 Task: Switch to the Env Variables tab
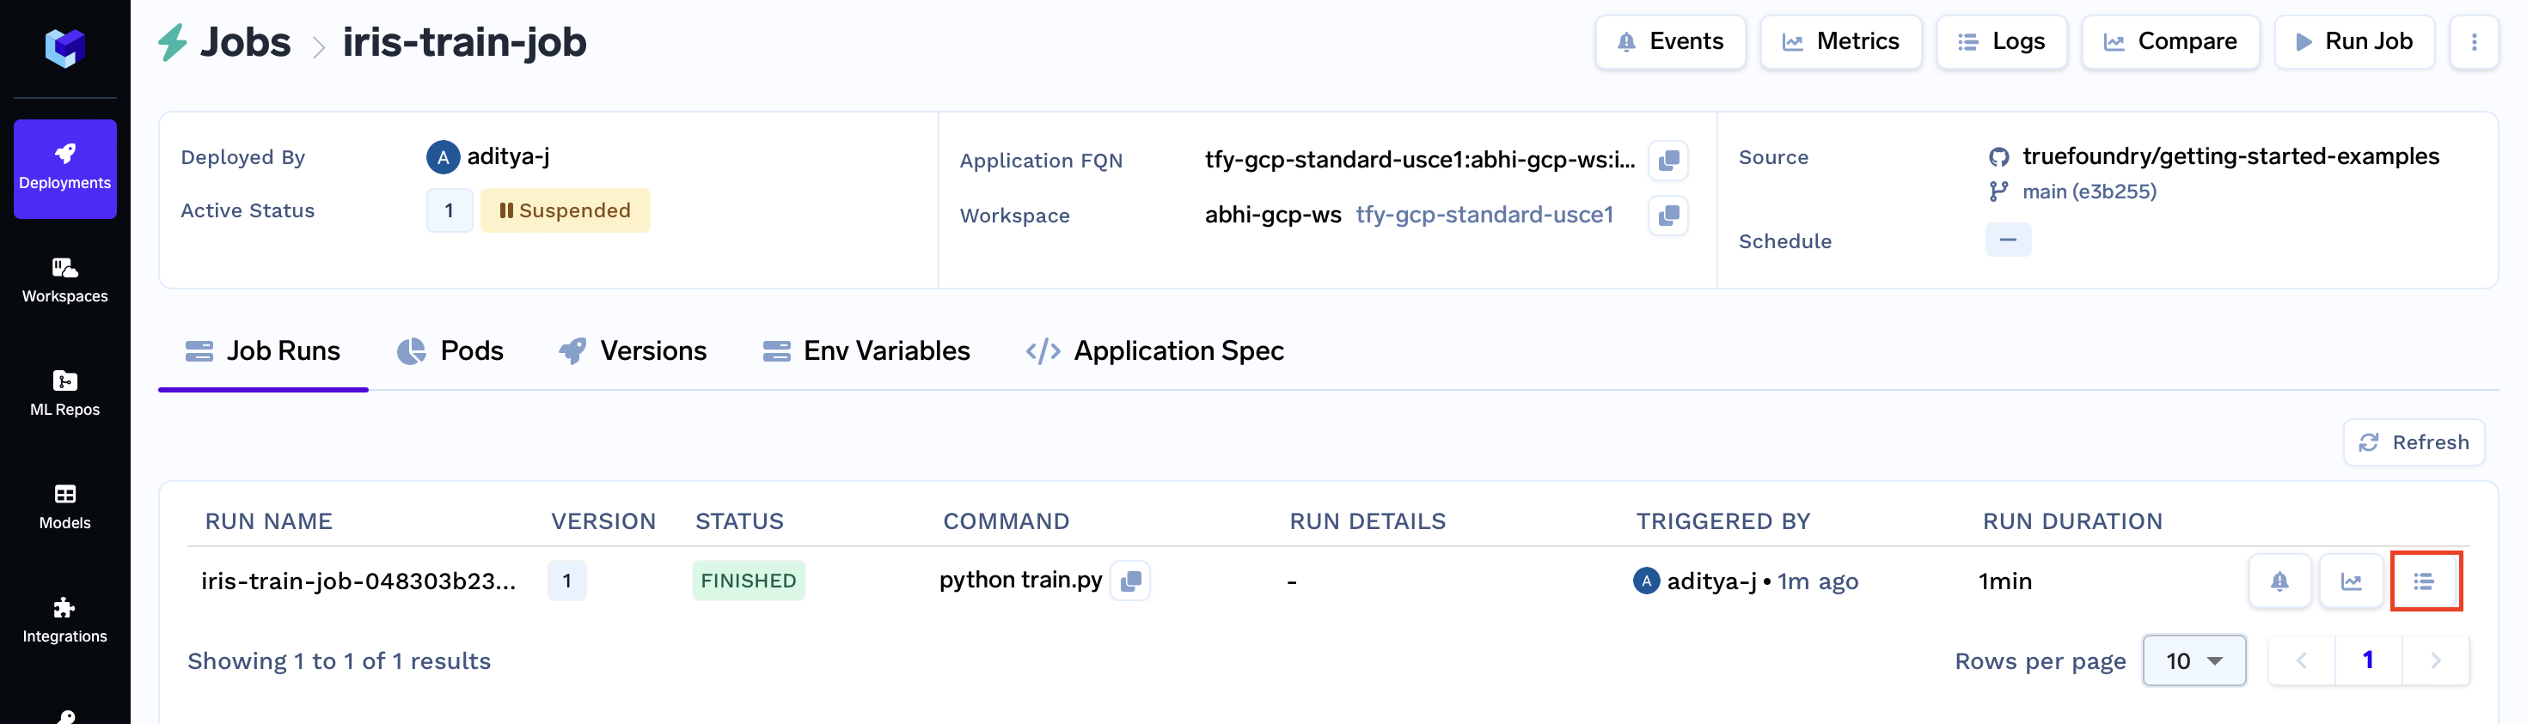(x=866, y=350)
